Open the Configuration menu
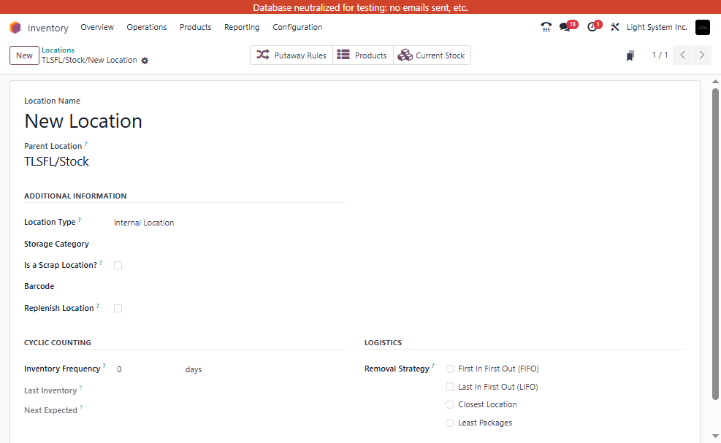This screenshot has height=443, width=721. [x=297, y=27]
